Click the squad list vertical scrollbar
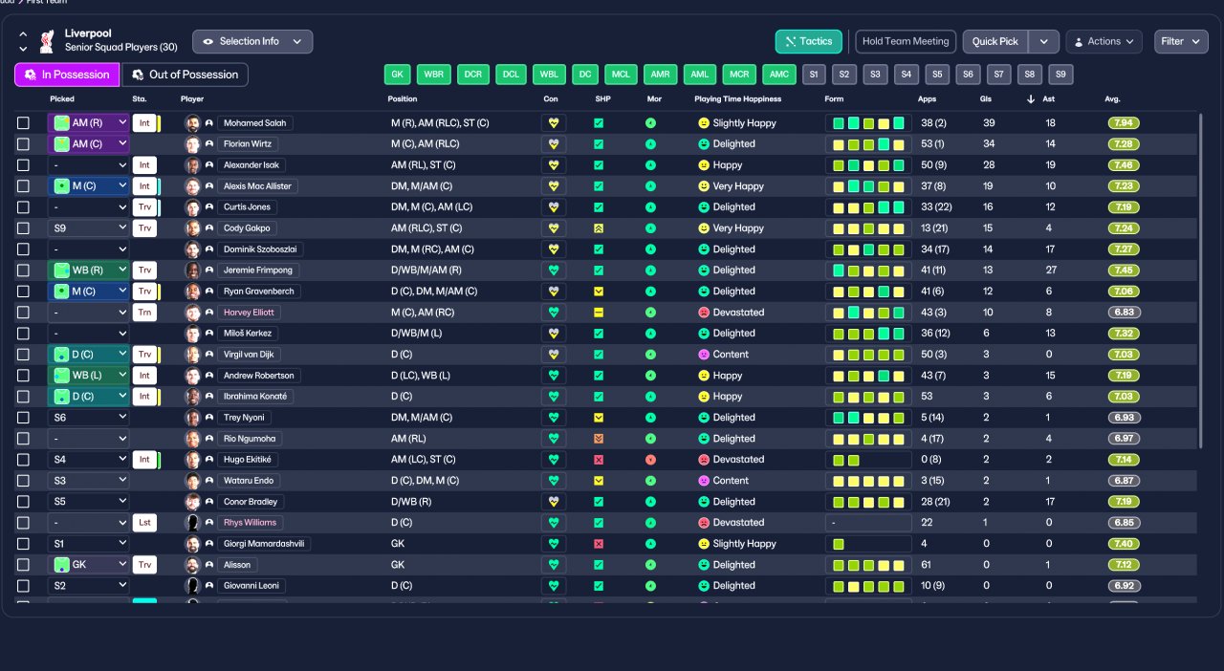 (1202, 280)
